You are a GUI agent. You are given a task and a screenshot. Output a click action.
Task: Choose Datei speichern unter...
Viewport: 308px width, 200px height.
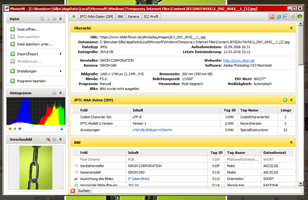point(35,44)
